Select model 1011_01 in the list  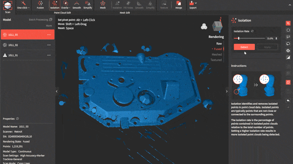pos(13,55)
